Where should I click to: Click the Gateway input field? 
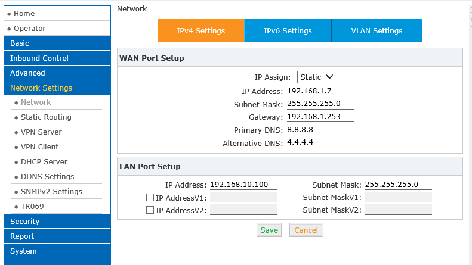point(320,117)
